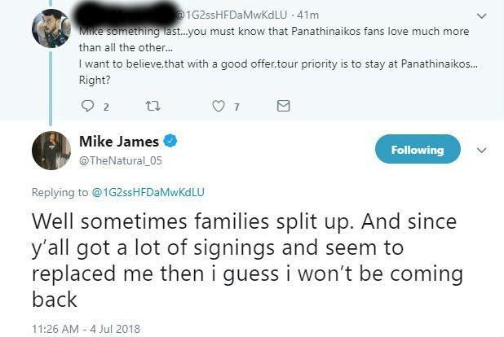
Task: Open Mike James display name profile
Action: tap(119, 142)
